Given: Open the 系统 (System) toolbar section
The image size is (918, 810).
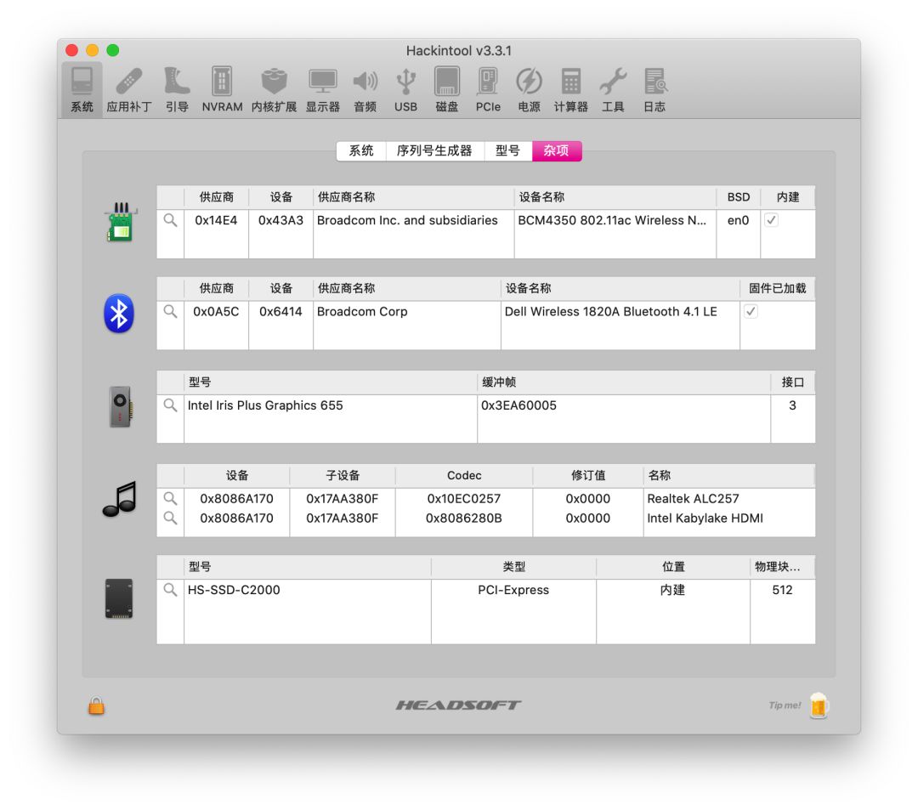Looking at the screenshot, I should pyautogui.click(x=82, y=89).
